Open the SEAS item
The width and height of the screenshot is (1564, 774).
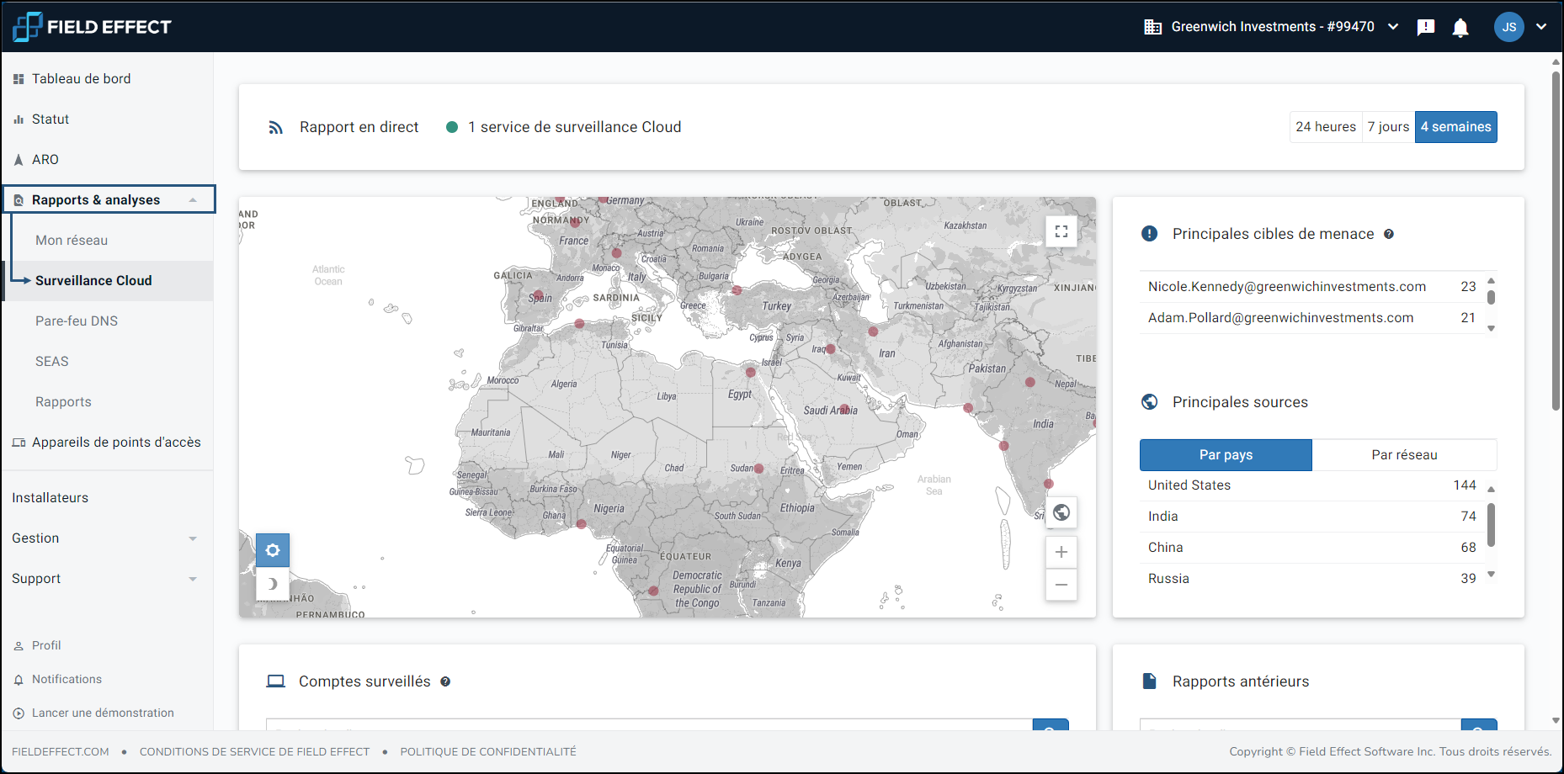[52, 362]
